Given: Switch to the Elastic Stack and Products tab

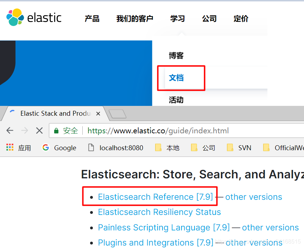Looking at the screenshot, I should (55, 113).
